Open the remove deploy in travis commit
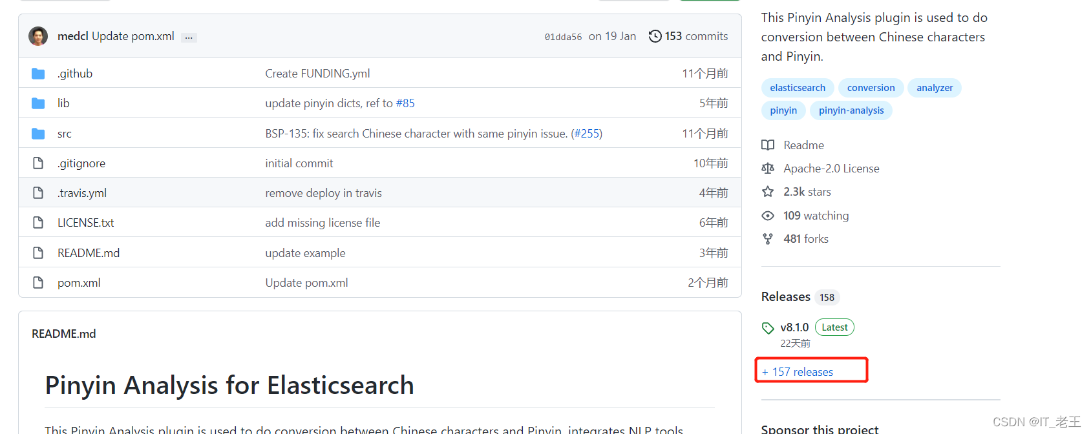Viewport: 1091px width, 434px height. coord(323,193)
